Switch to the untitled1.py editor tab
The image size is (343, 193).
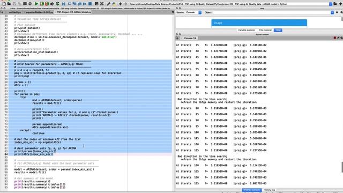coord(15,12)
